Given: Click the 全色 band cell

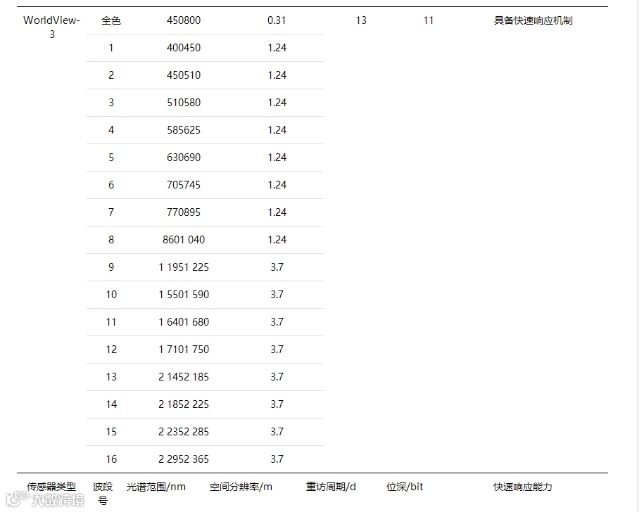Looking at the screenshot, I should [111, 20].
